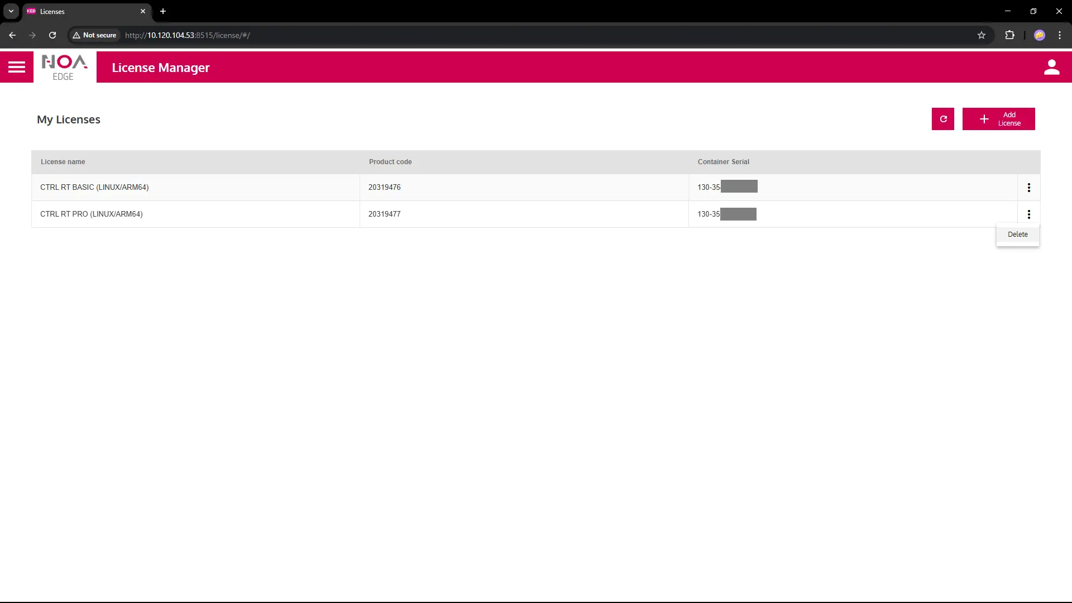The height and width of the screenshot is (603, 1072).
Task: Click the address bar URL field
Action: click(x=502, y=35)
